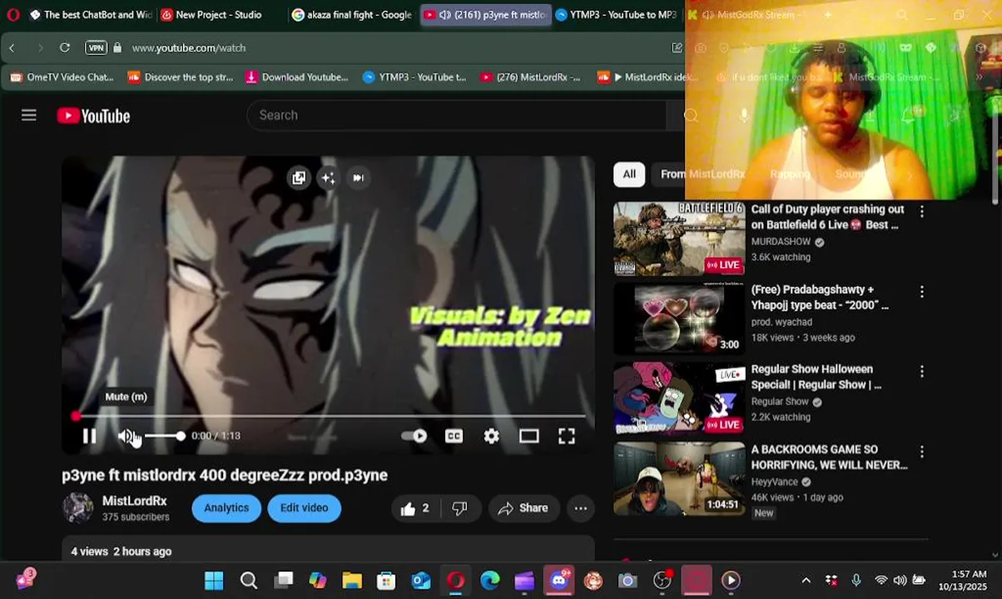Screen dimensions: 1002x599
Task: Click the Edit video button
Action: tap(304, 508)
